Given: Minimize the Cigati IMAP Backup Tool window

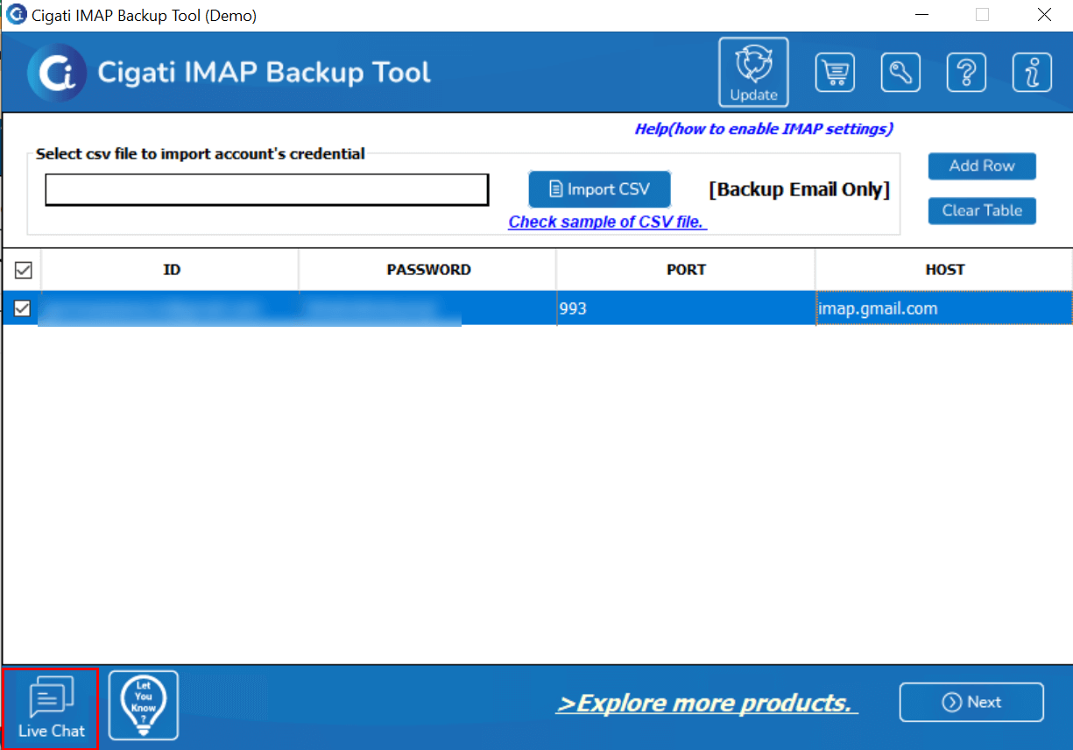Looking at the screenshot, I should pos(921,15).
